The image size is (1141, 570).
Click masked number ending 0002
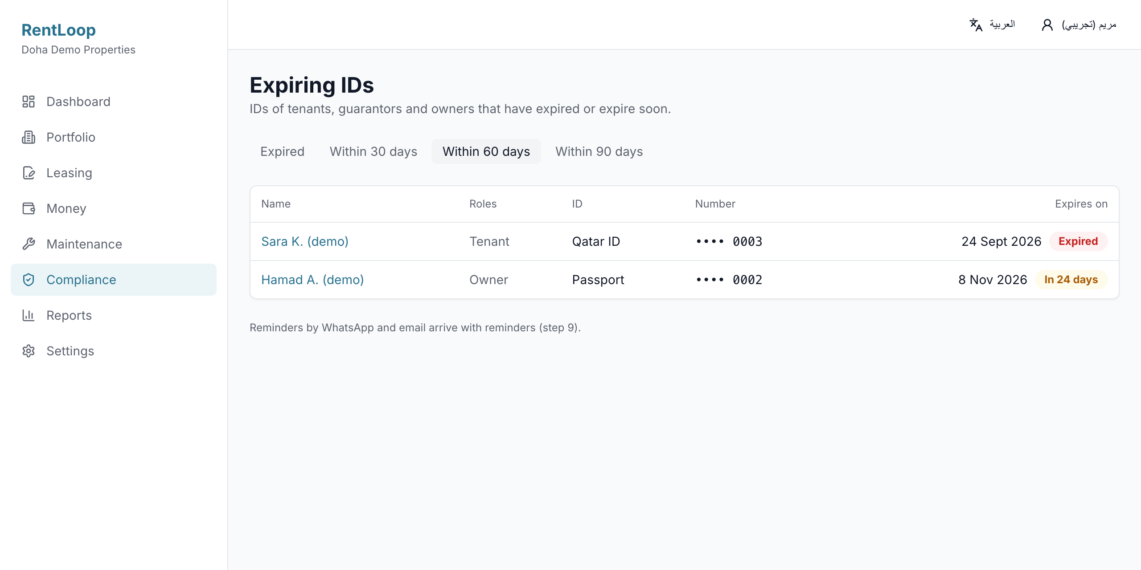coord(729,280)
